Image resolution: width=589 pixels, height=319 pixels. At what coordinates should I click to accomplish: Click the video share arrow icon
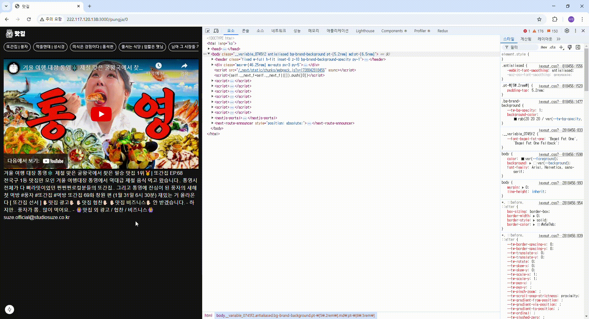coord(184,66)
